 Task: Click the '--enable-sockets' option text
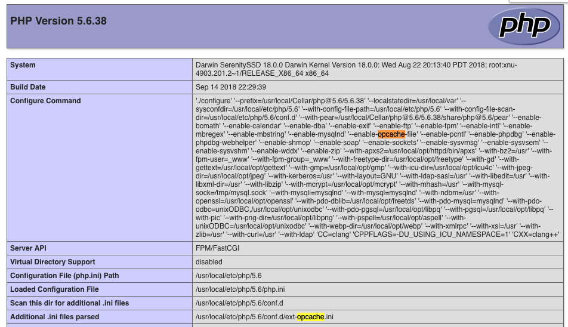390,143
